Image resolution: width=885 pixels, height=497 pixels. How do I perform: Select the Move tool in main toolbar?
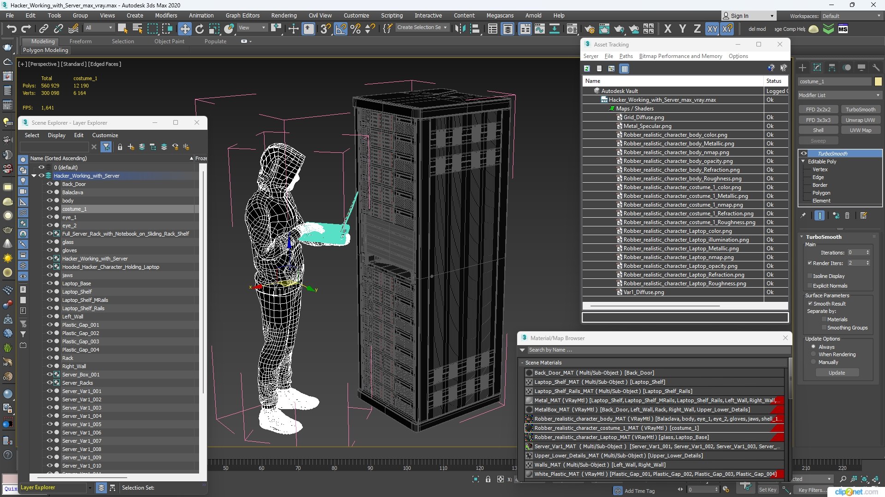185,29
